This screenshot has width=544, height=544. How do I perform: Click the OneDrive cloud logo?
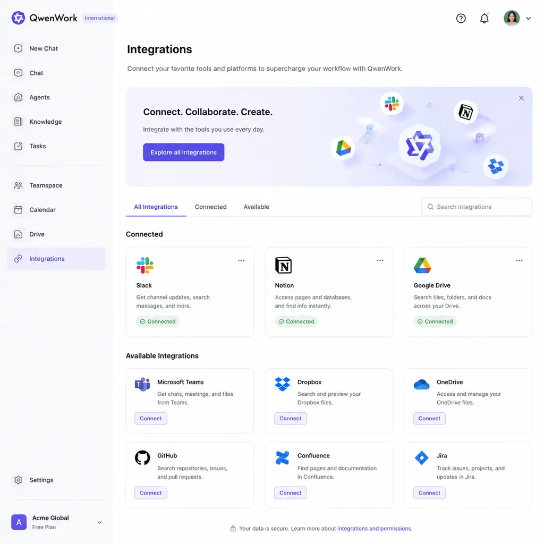[421, 385]
